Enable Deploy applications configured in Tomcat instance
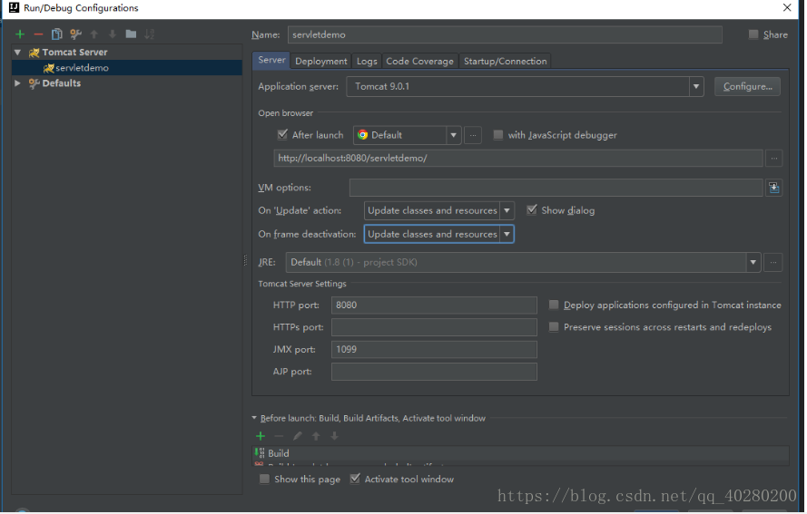807x514 pixels. point(554,305)
